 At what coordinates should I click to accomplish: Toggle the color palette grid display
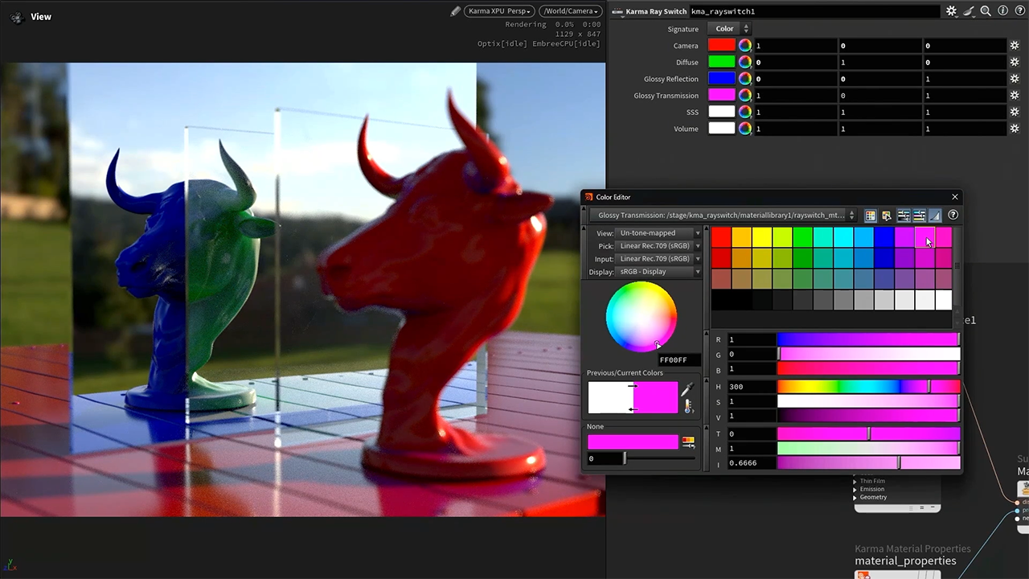(x=870, y=216)
